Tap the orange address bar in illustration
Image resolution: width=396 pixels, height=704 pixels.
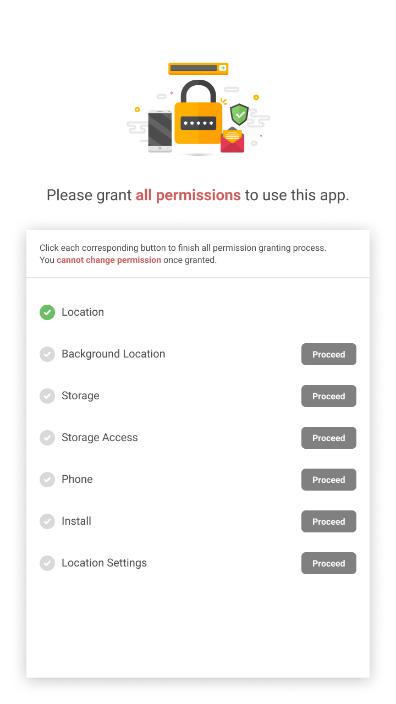[199, 68]
